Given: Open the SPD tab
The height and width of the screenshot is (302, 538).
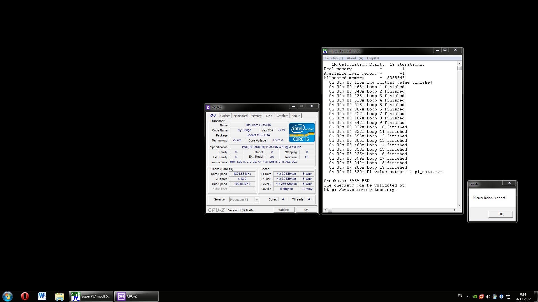Looking at the screenshot, I should 269,116.
